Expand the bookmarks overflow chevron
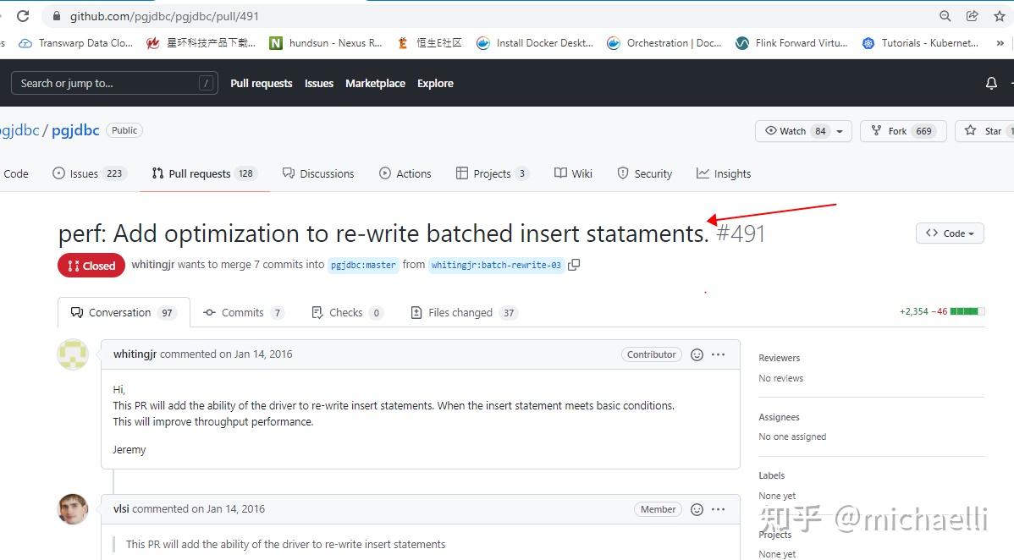This screenshot has width=1014, height=560. [1000, 42]
